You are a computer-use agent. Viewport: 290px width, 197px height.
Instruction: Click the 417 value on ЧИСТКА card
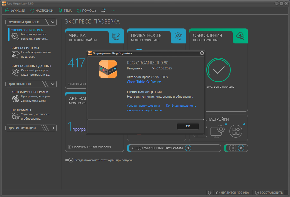pos(76,63)
